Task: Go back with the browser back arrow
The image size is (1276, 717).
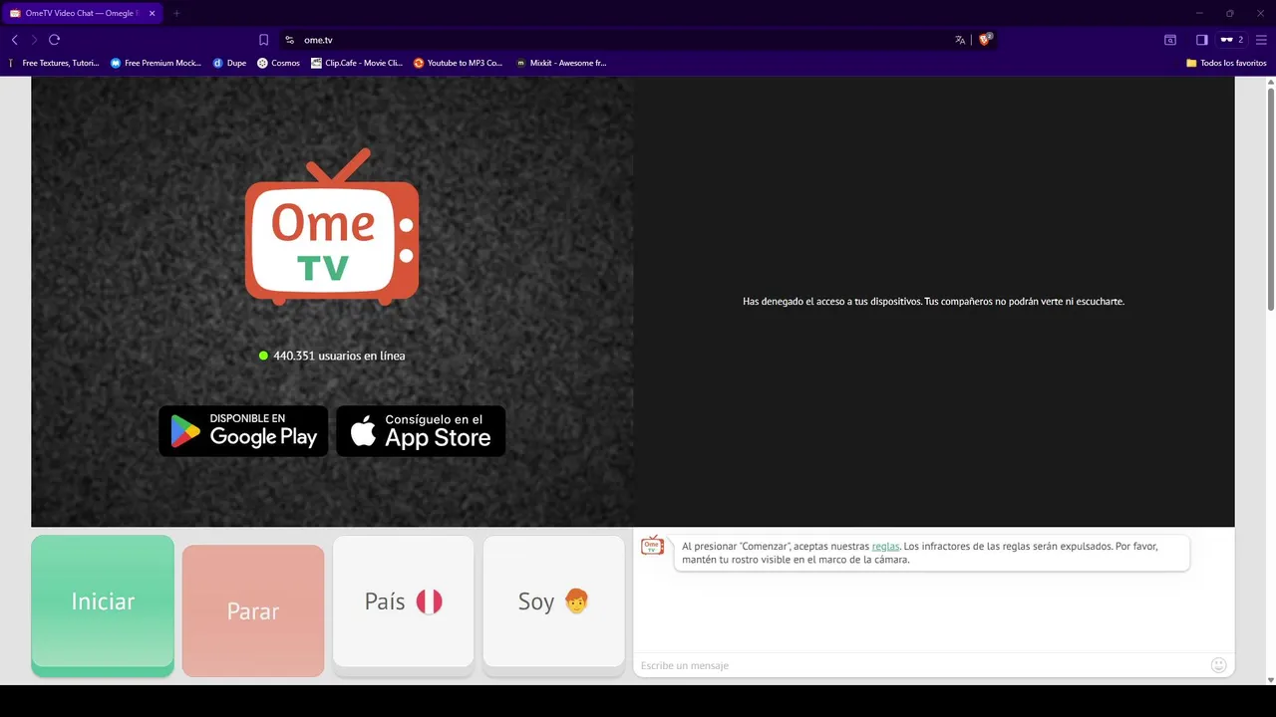Action: (x=14, y=40)
